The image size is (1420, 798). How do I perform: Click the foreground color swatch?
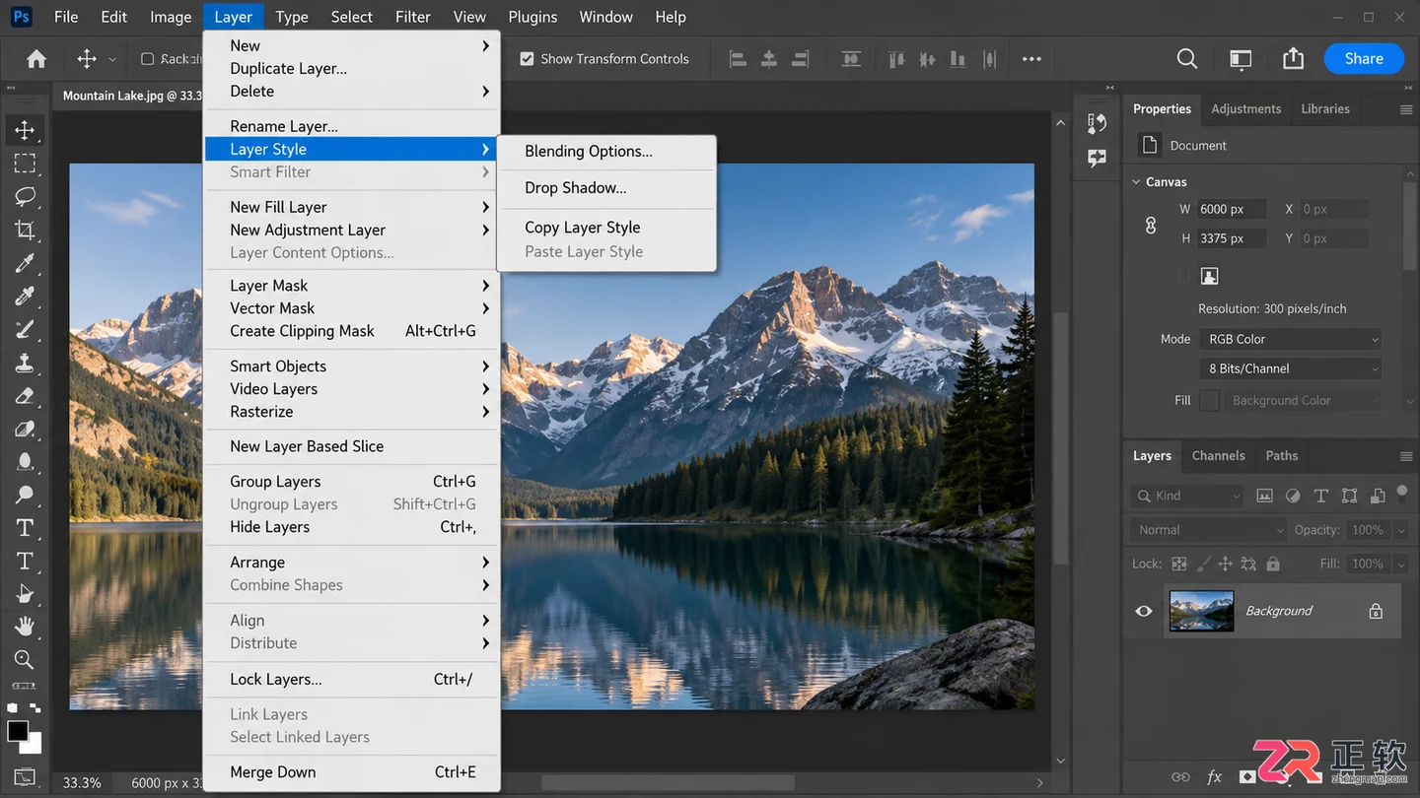click(18, 731)
